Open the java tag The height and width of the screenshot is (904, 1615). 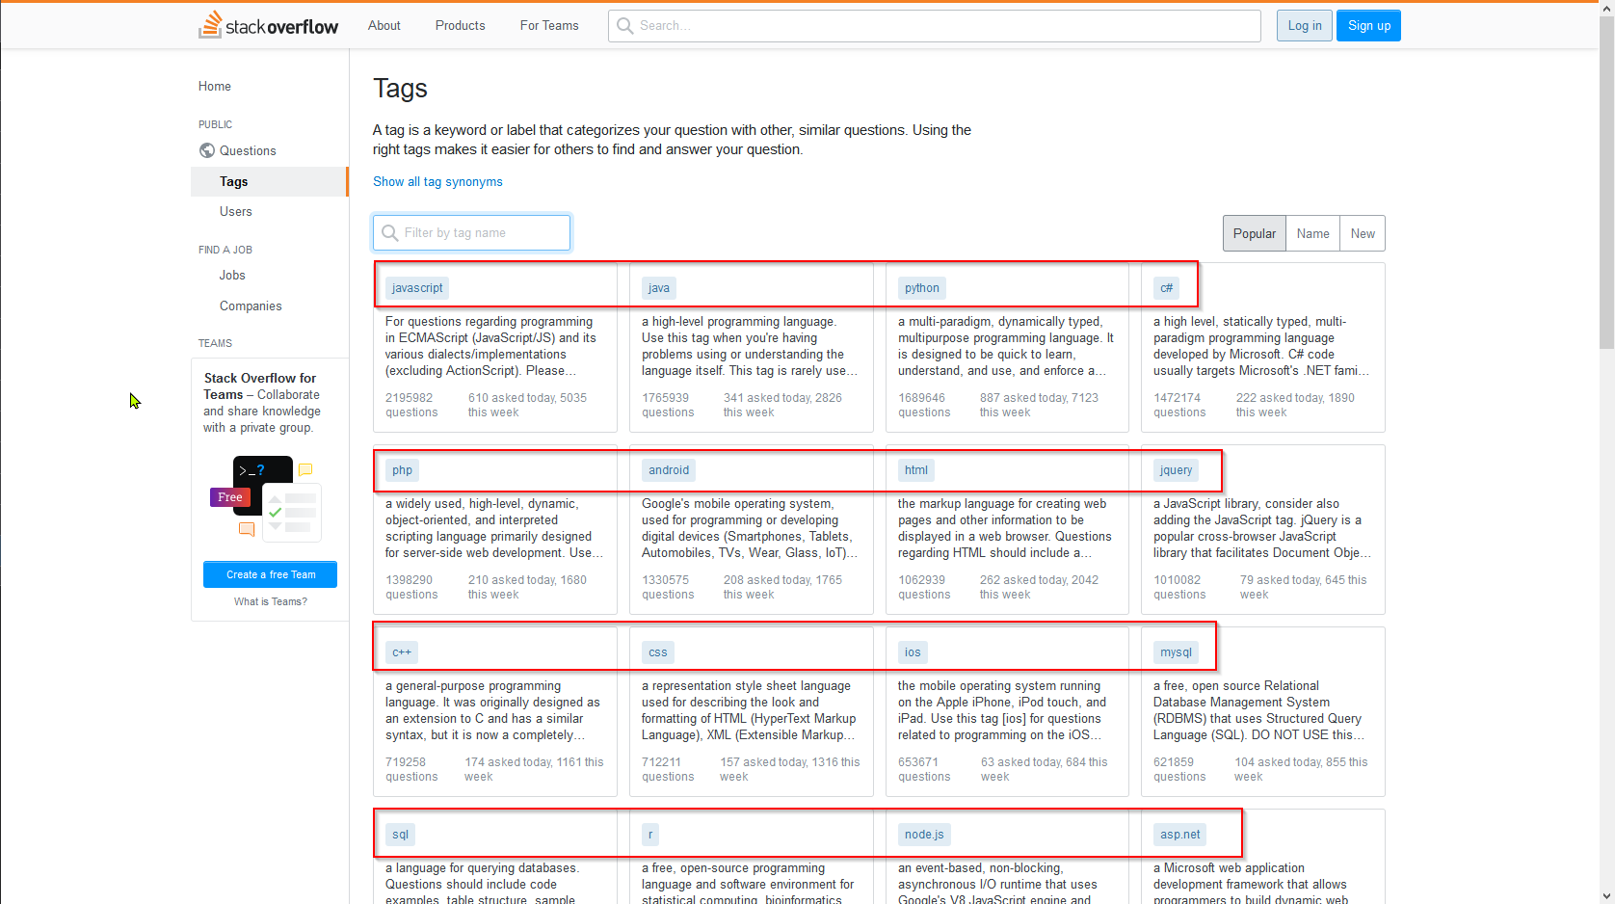659,288
